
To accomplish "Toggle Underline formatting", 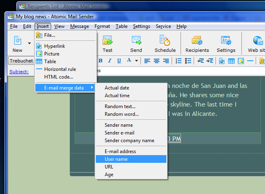I will point(119,61).
